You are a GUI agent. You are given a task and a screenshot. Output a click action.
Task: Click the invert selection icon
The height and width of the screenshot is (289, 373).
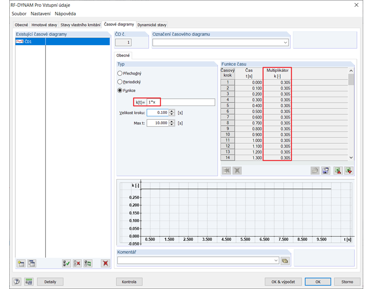88,263
